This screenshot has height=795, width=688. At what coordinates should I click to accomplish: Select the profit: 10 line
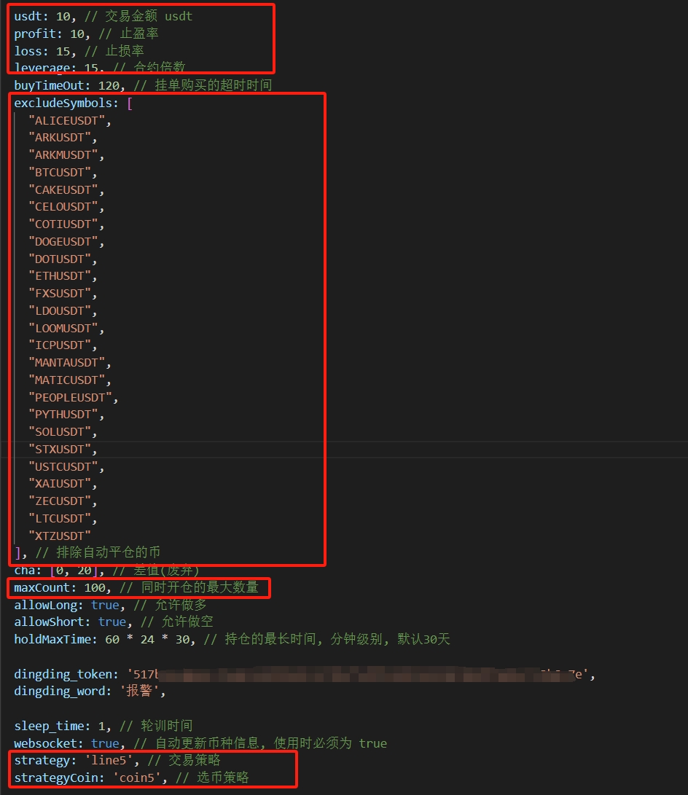86,34
